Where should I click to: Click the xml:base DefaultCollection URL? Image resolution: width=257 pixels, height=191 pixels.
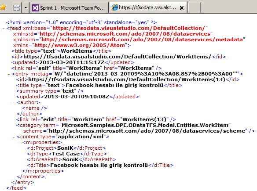point(128,28)
